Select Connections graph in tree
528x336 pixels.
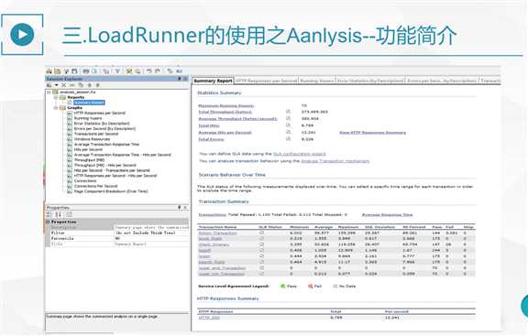85,181
